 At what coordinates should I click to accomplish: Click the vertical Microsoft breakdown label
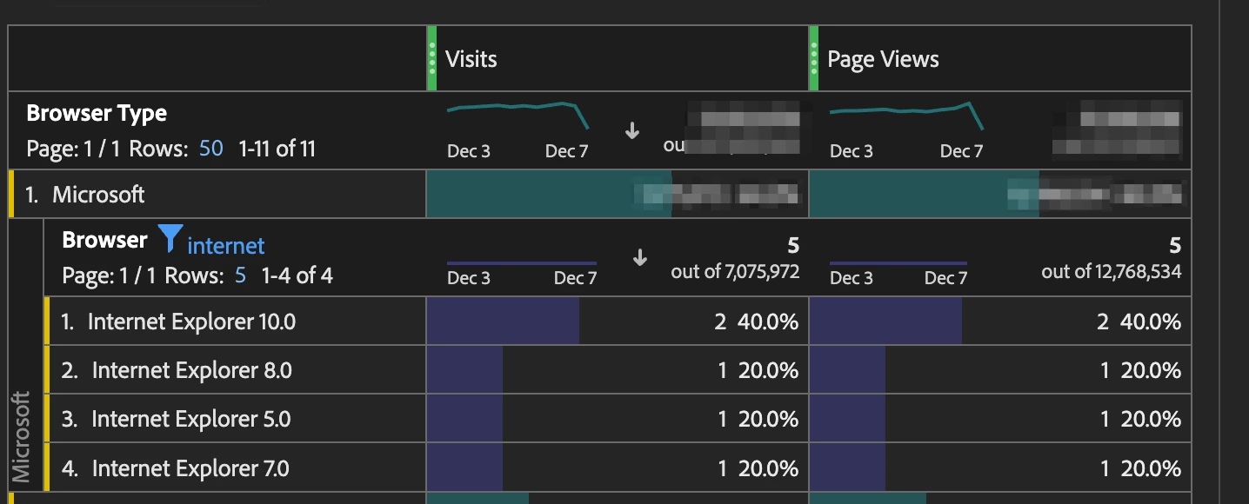22,437
